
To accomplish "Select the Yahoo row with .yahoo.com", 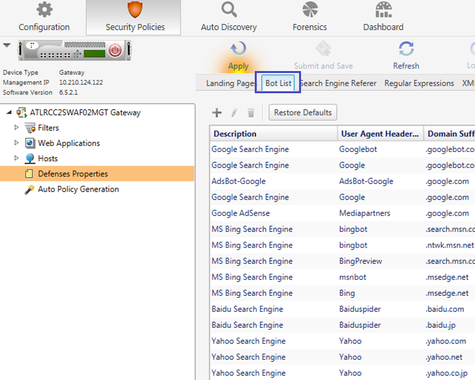I will 342,341.
